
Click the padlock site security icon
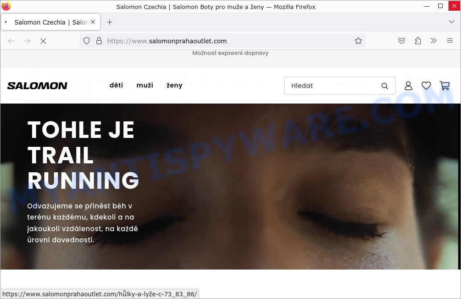pos(99,41)
